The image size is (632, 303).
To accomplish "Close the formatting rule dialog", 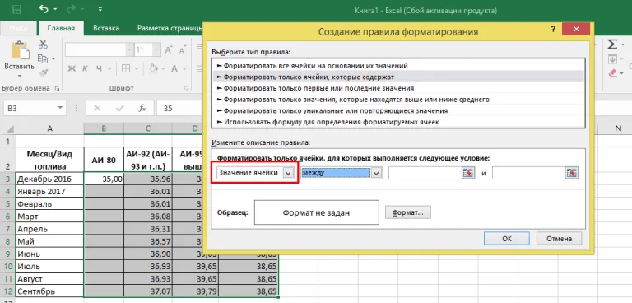I will point(576,30).
